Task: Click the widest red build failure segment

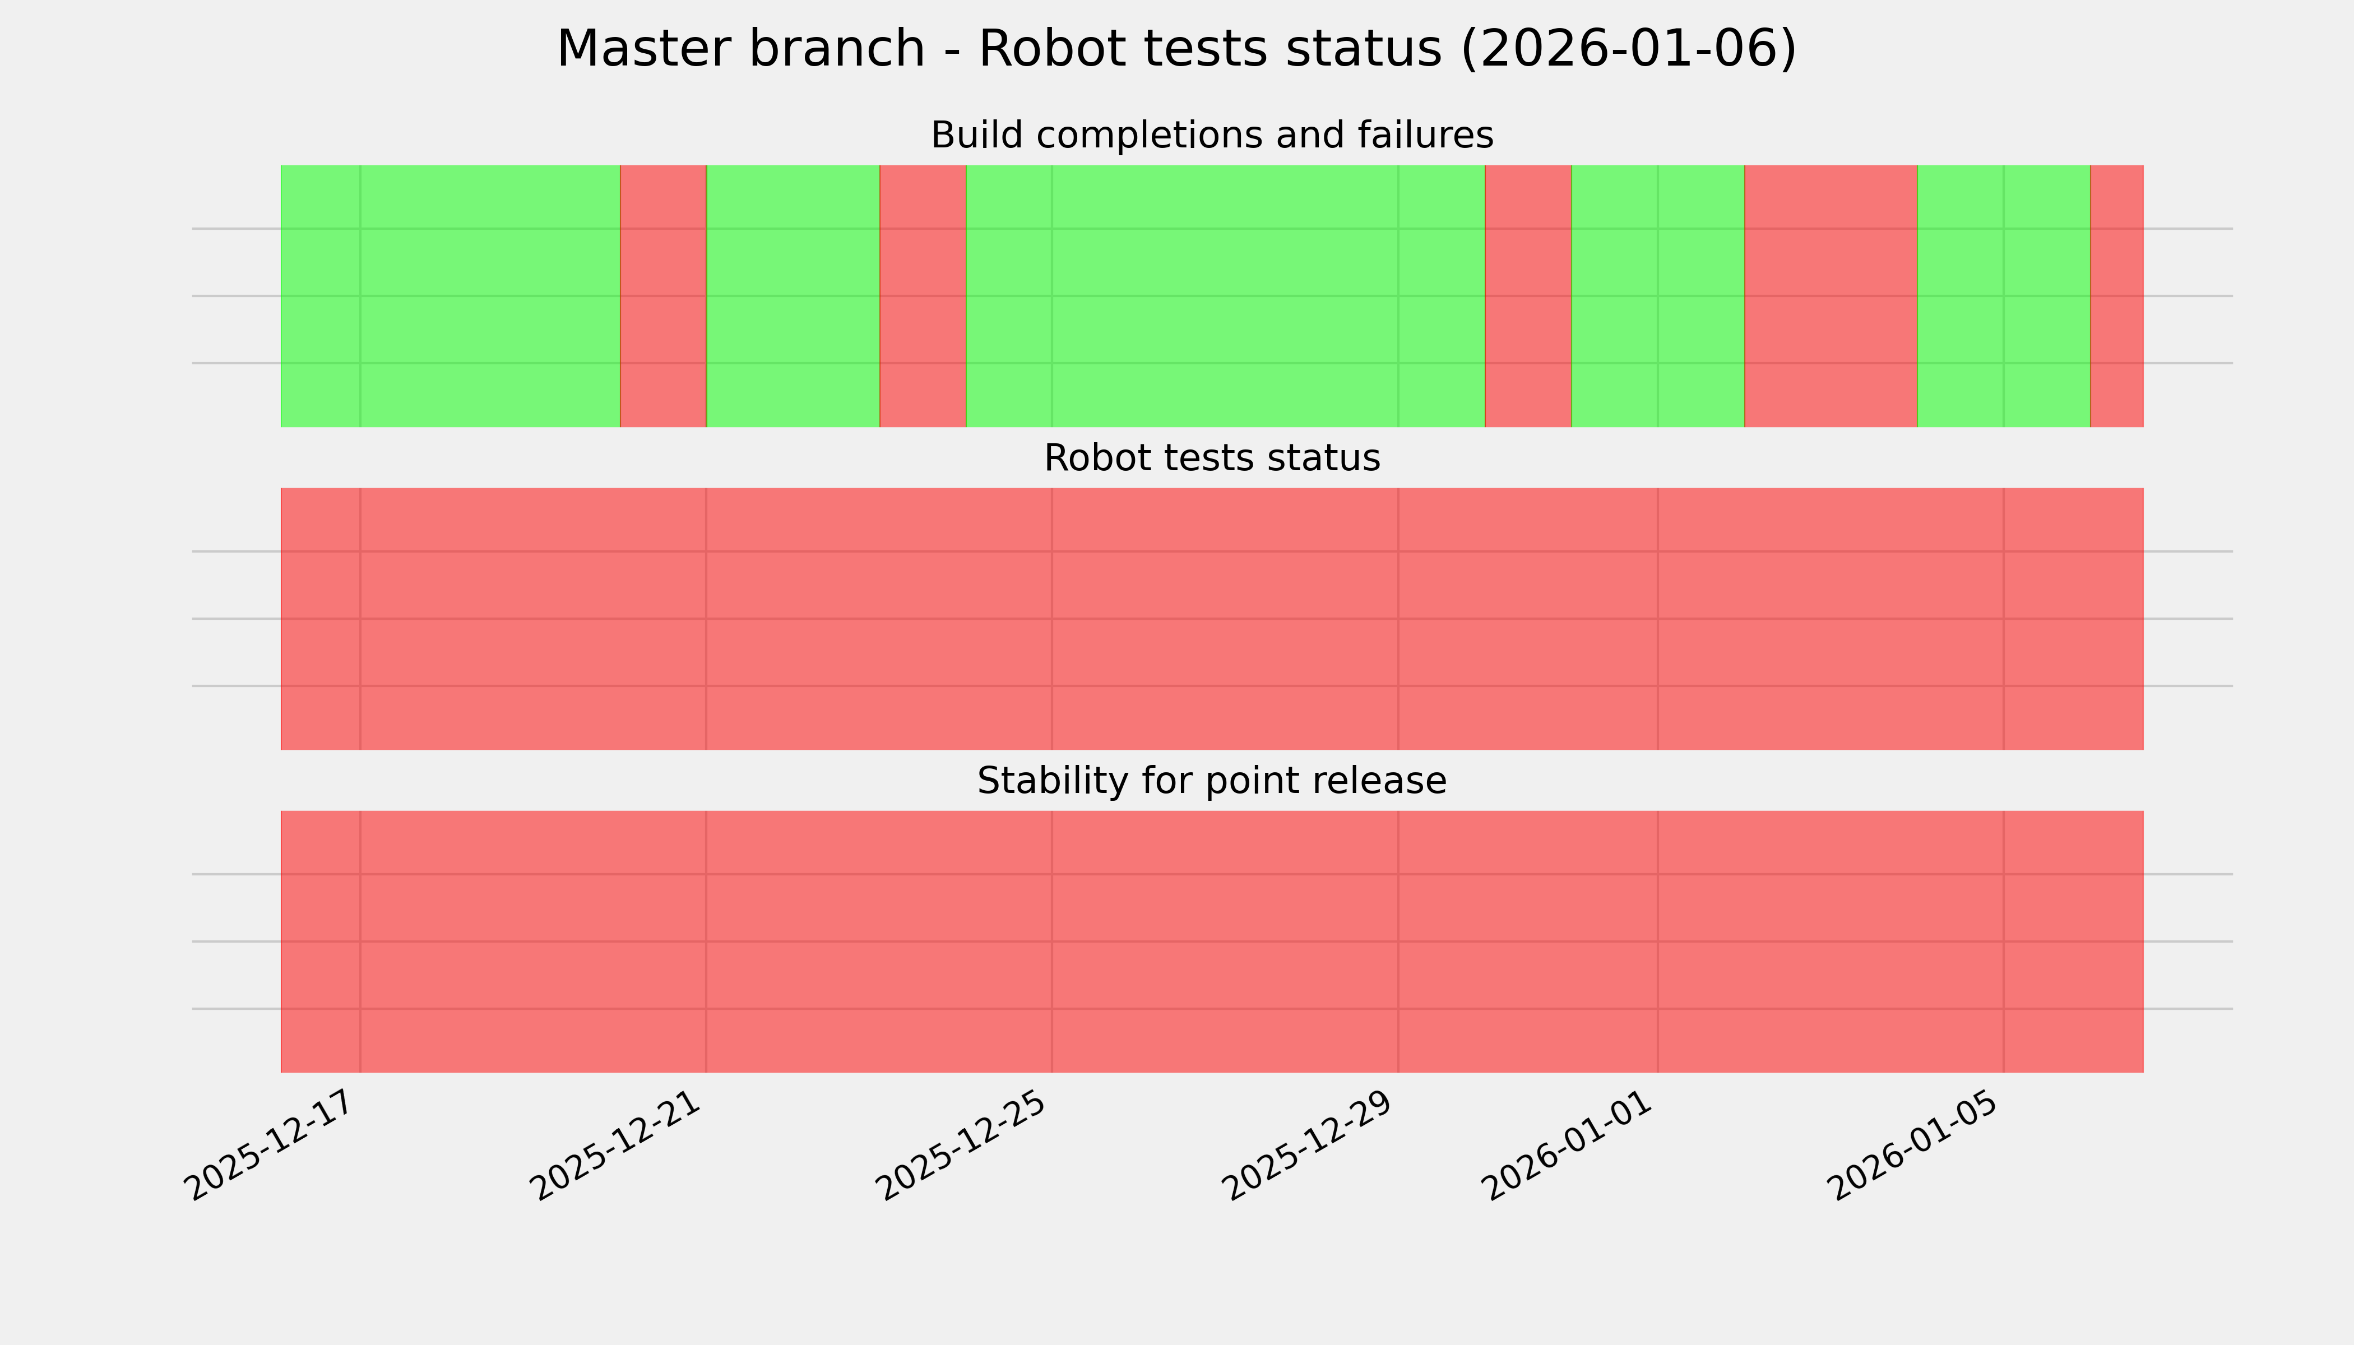Action: [x=1830, y=295]
